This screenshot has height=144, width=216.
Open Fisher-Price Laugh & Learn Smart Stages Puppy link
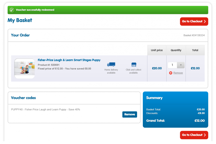(69, 60)
